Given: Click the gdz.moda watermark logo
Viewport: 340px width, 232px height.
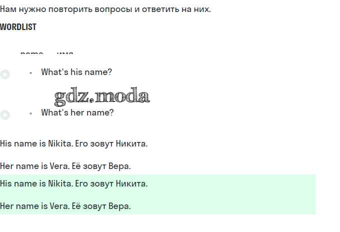Looking at the screenshot, I should [x=102, y=96].
